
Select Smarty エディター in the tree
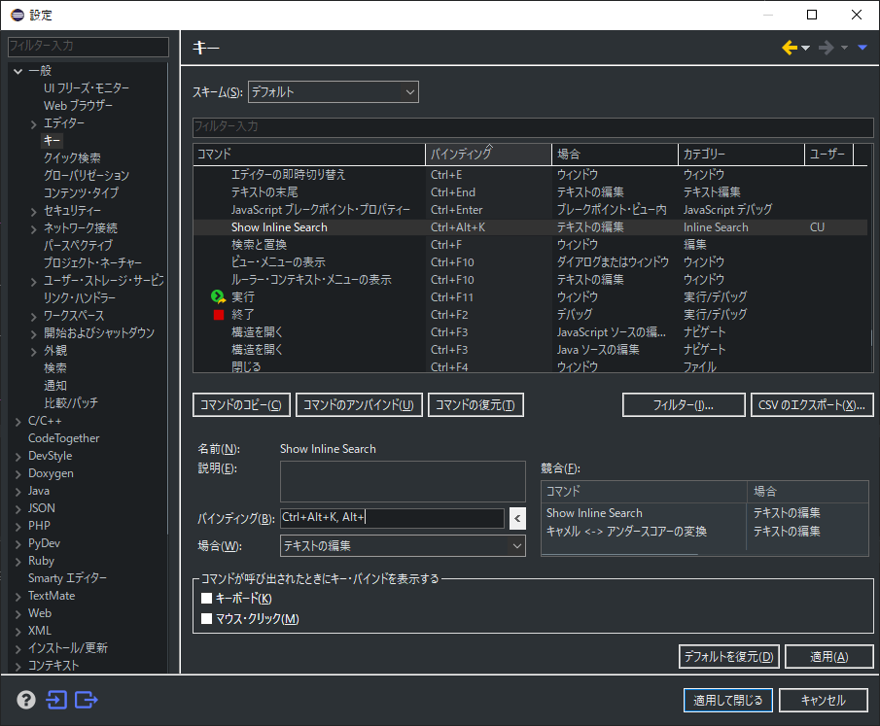click(67, 578)
